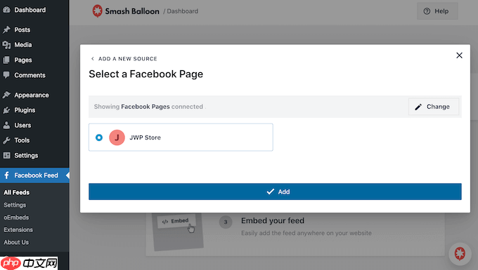
Task: Click the Smash Balloon floating help bubble
Action: point(460,253)
